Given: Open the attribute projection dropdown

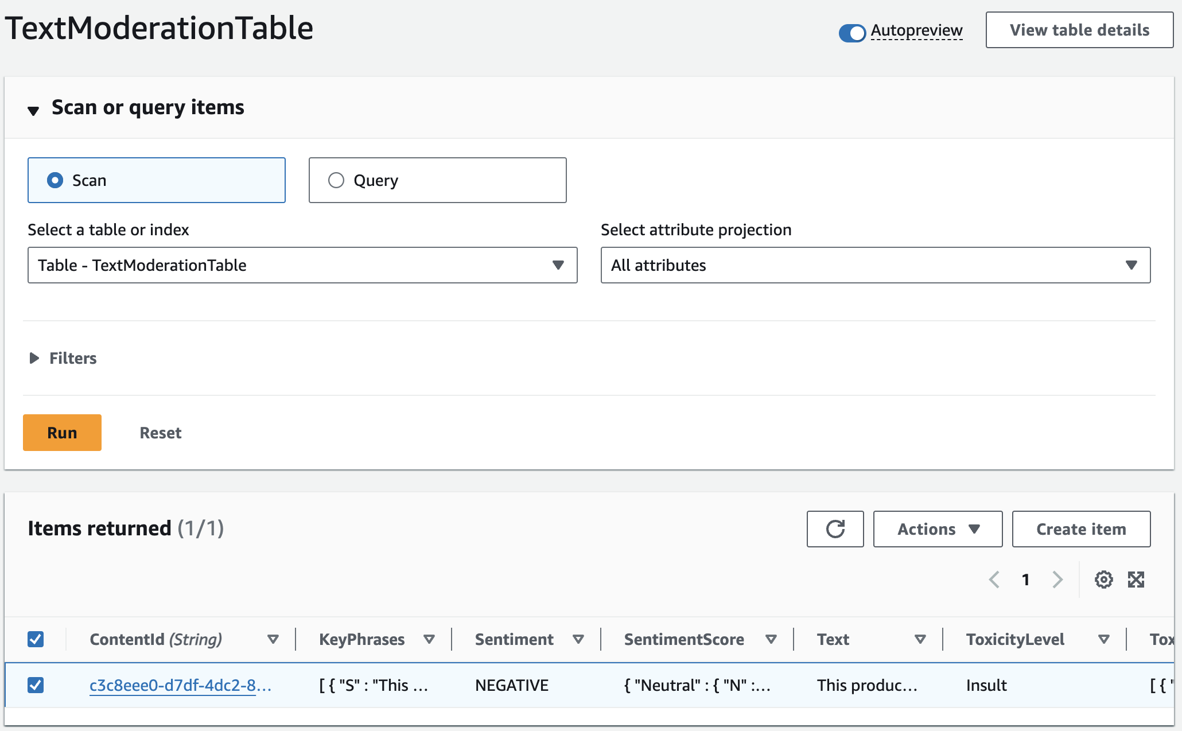Looking at the screenshot, I should tap(874, 264).
